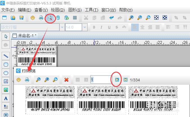This screenshot has width=190, height=117.
Task: Toggle Underline formatting
Action: pyautogui.click(x=109, y=27)
